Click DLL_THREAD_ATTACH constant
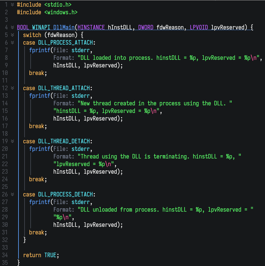The width and height of the screenshot is (265, 266). (x=64, y=88)
